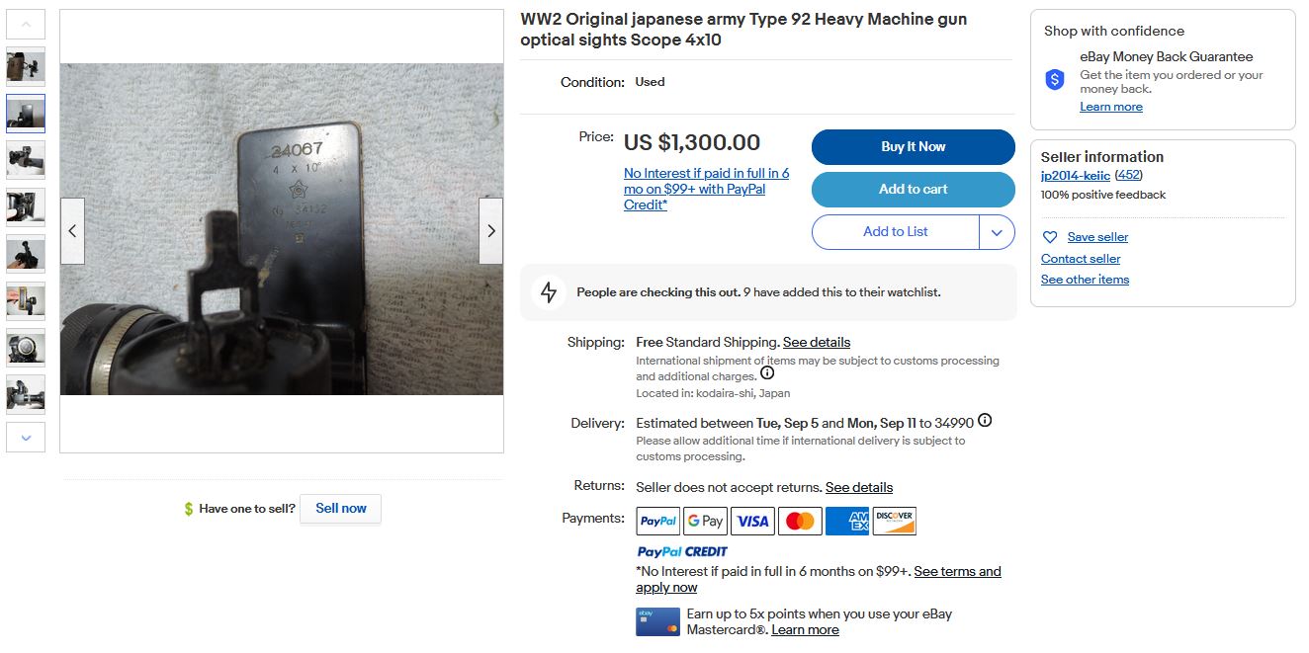Click the heart icon beside Save seller
The image size is (1309, 653).
[1050, 237]
